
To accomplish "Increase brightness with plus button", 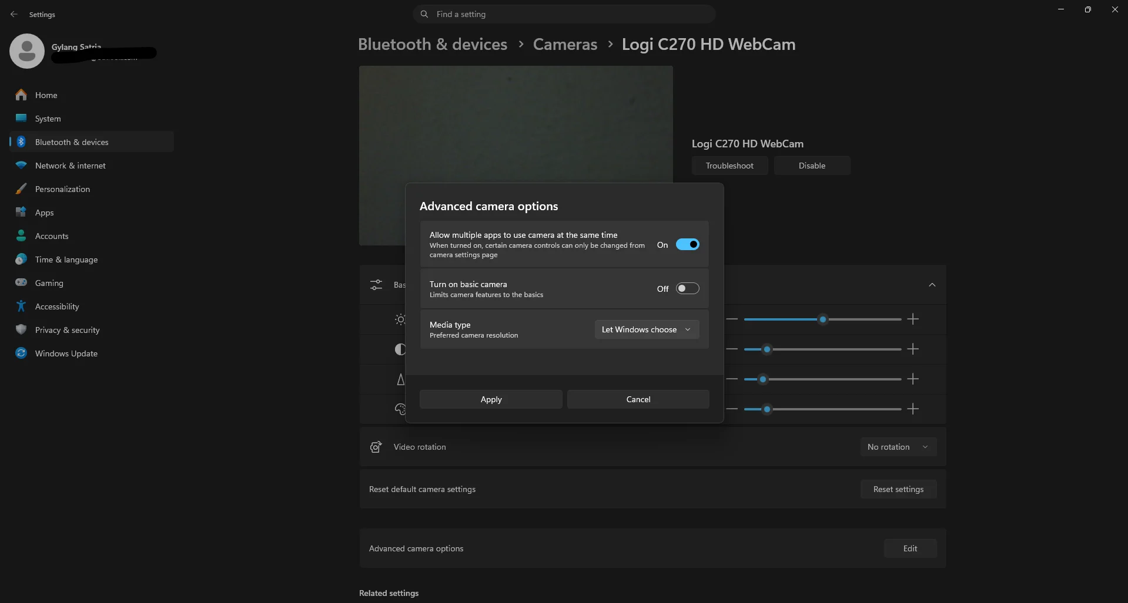I will [913, 319].
